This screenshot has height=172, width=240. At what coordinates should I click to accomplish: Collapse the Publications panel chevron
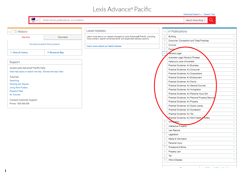click(165, 32)
